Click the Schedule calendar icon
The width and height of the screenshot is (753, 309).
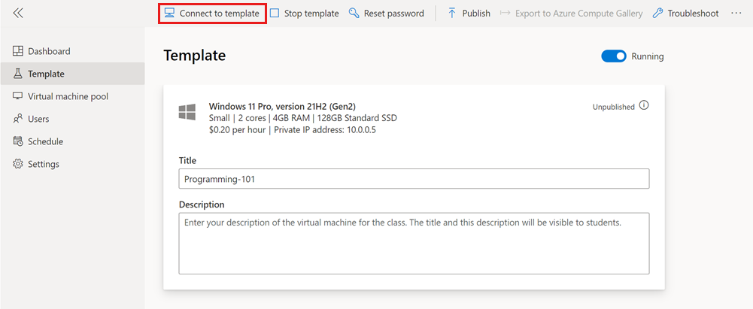[18, 141]
